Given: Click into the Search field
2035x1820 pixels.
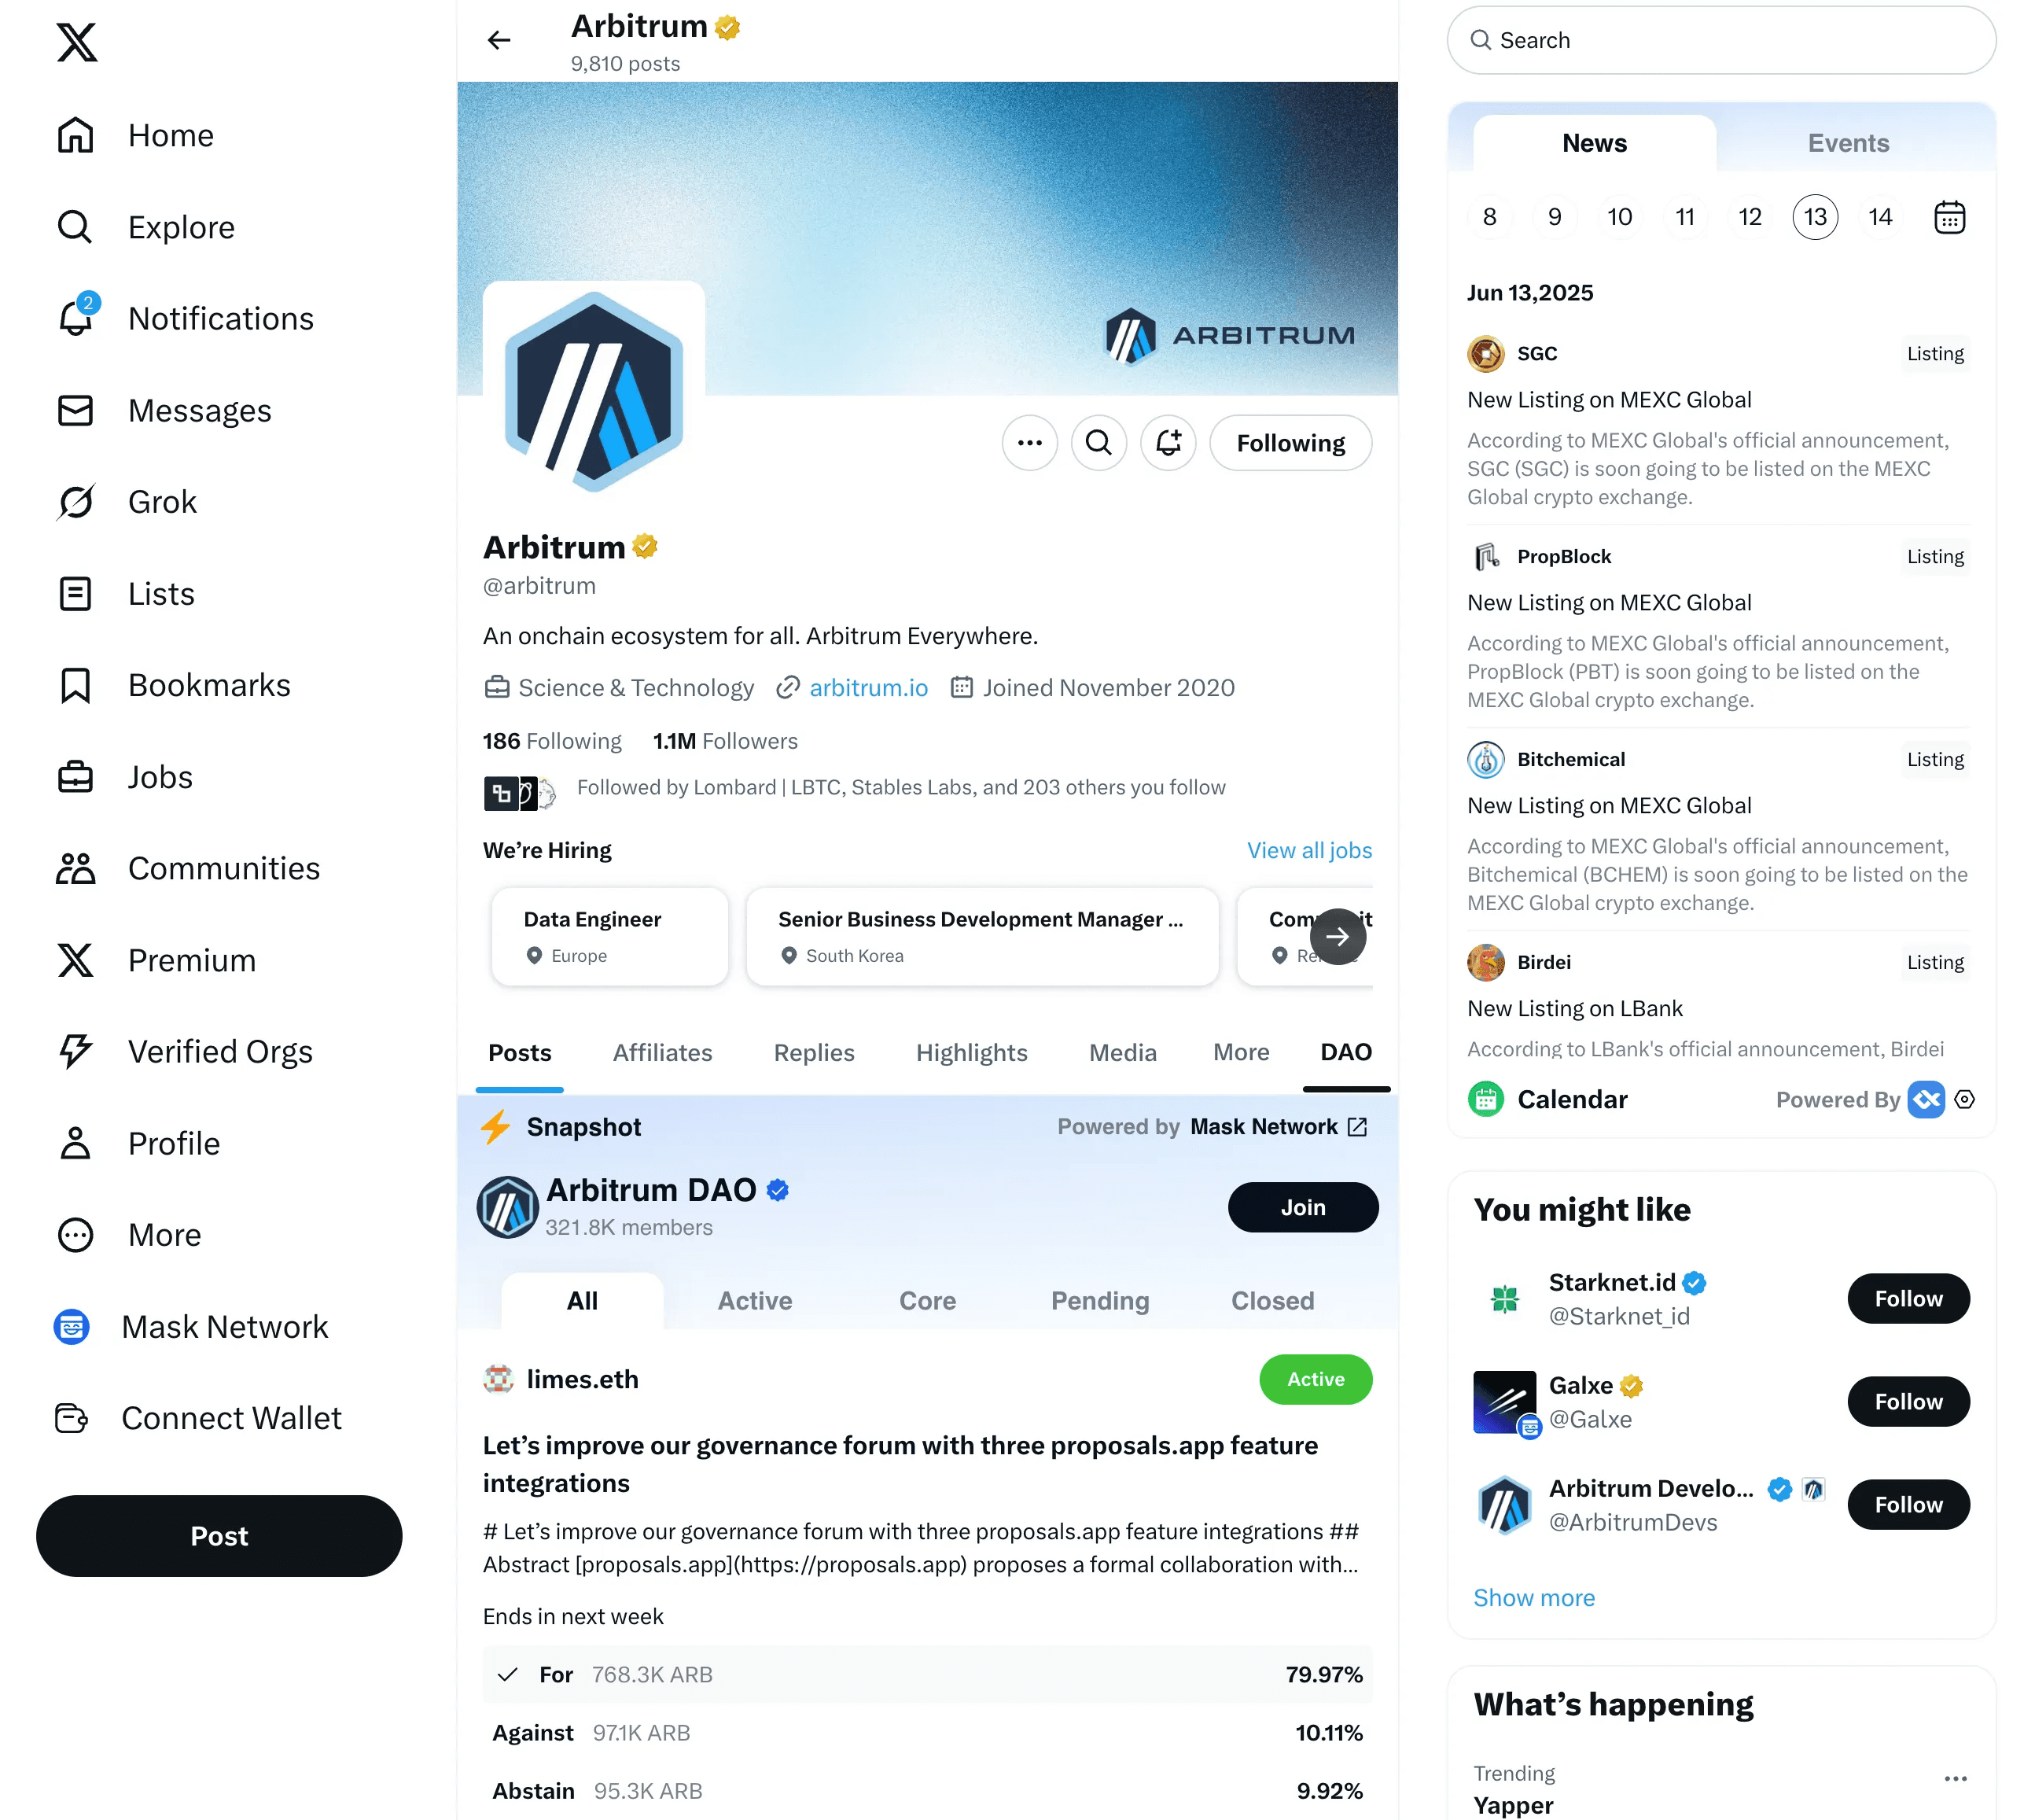Looking at the screenshot, I should coord(1721,40).
